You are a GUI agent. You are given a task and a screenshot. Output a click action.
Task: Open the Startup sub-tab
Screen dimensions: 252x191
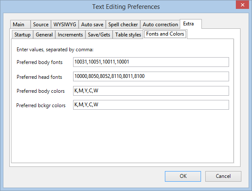[x=23, y=35]
